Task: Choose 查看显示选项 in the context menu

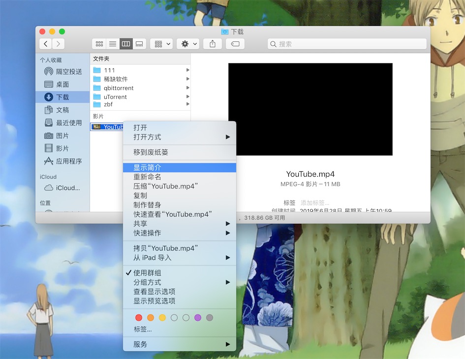Action: click(180, 292)
